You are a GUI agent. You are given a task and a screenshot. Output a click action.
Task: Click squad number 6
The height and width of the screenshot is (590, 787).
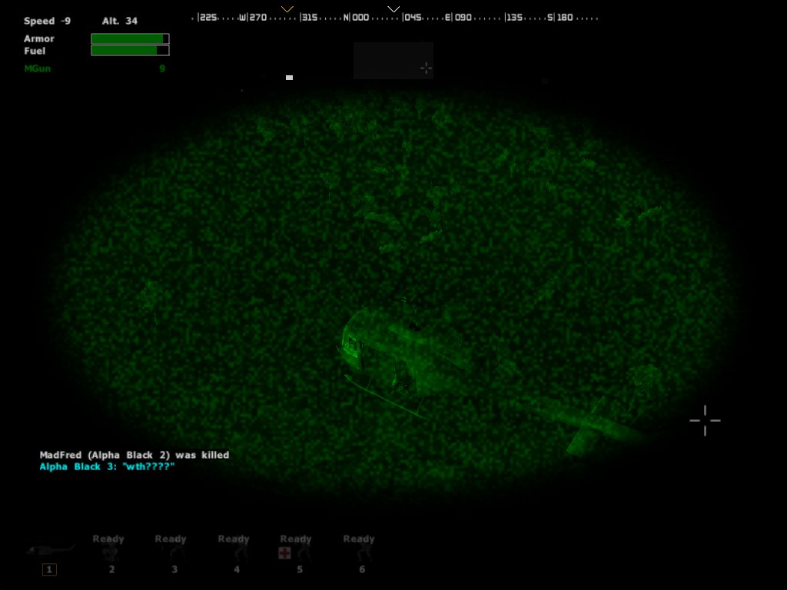click(362, 569)
